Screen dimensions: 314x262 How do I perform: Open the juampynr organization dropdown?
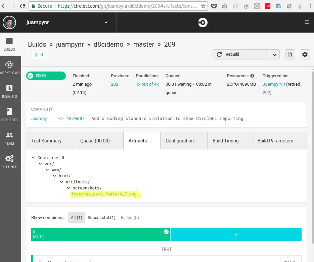pyautogui.click(x=106, y=23)
